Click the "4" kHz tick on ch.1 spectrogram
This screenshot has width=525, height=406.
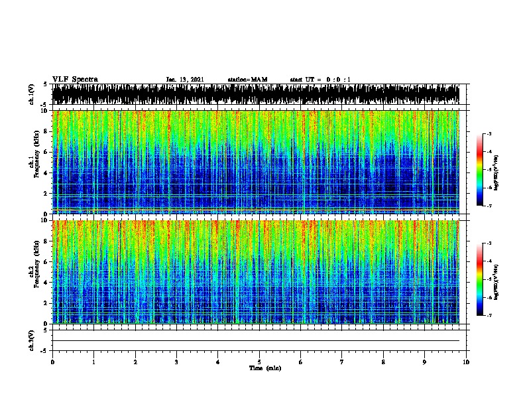[x=46, y=173]
